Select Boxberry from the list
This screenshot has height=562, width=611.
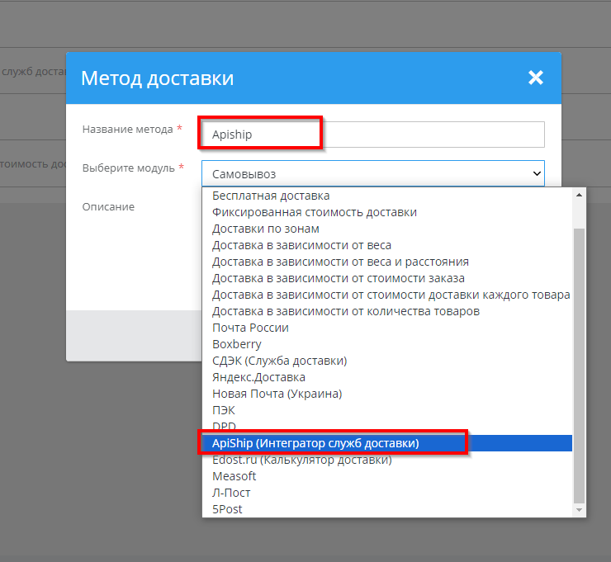pos(236,344)
